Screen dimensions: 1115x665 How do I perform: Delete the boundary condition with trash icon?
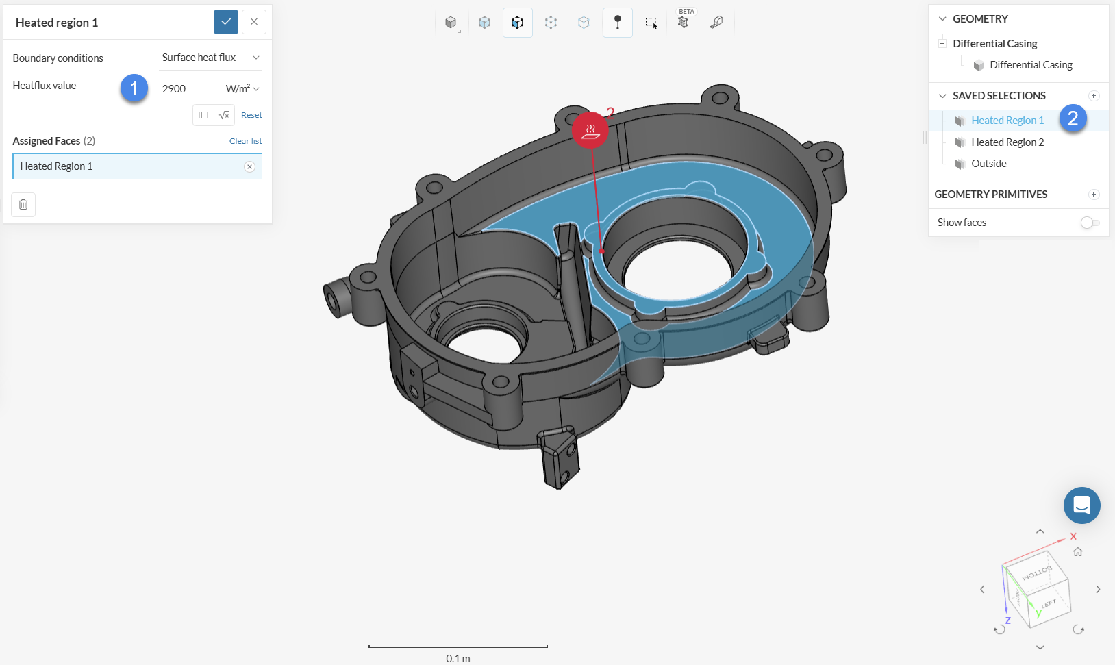tap(23, 204)
